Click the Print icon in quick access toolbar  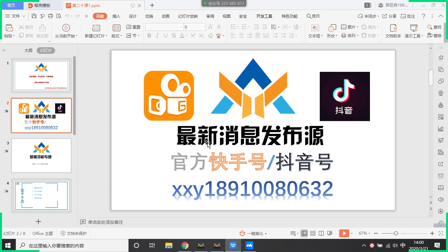coord(51,16)
